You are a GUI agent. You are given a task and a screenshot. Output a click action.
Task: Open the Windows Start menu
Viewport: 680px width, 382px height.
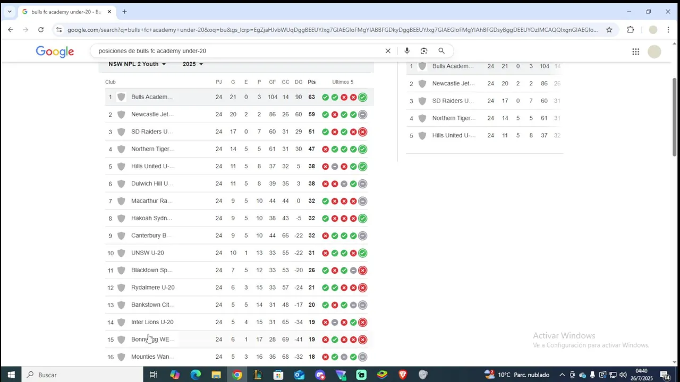11,375
